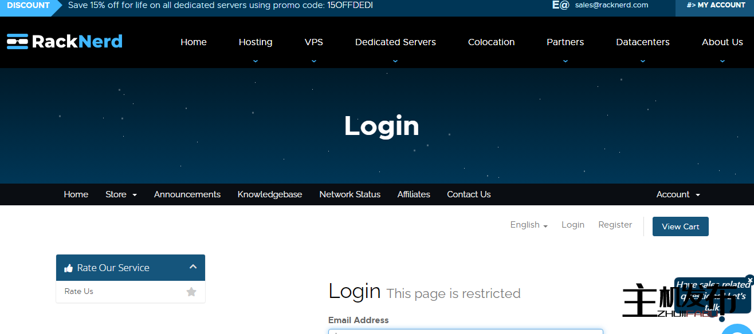Close the sales chat popup
This screenshot has width=754, height=334.
(750, 280)
